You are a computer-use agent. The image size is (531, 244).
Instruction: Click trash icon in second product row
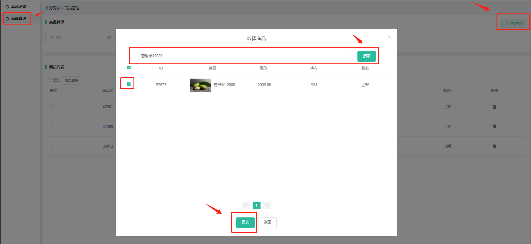click(x=494, y=127)
